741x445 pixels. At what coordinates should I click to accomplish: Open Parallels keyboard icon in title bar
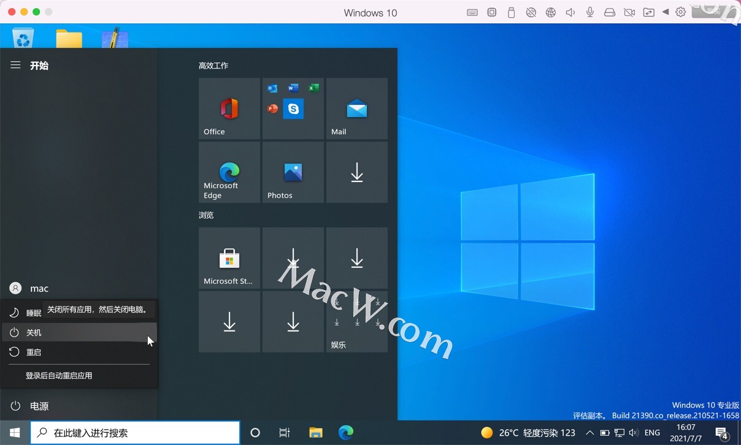click(x=472, y=12)
